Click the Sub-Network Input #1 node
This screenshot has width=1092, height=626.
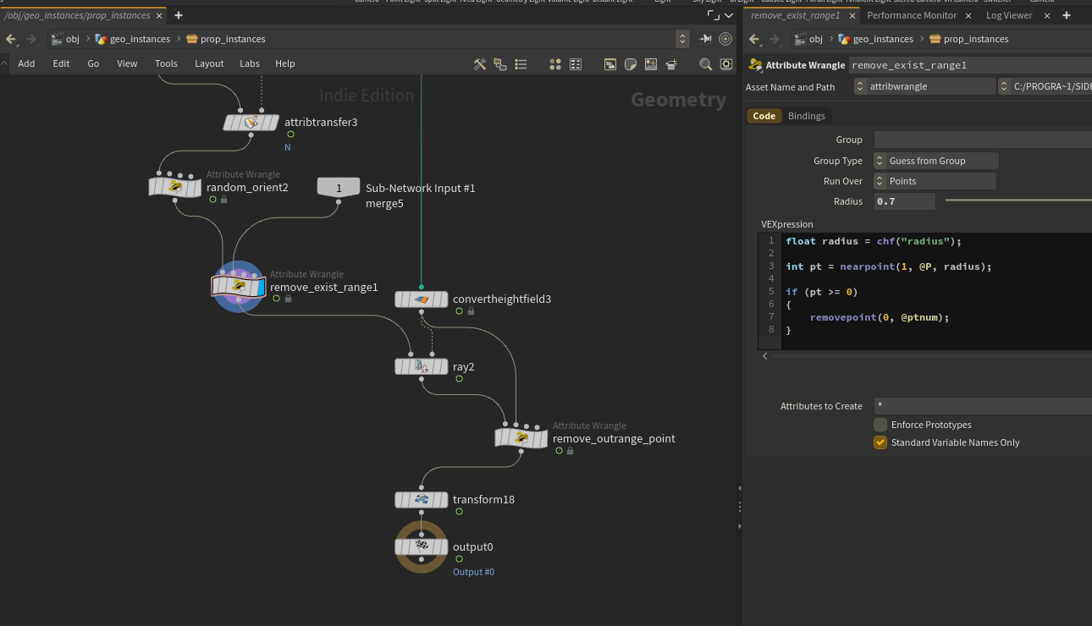339,188
